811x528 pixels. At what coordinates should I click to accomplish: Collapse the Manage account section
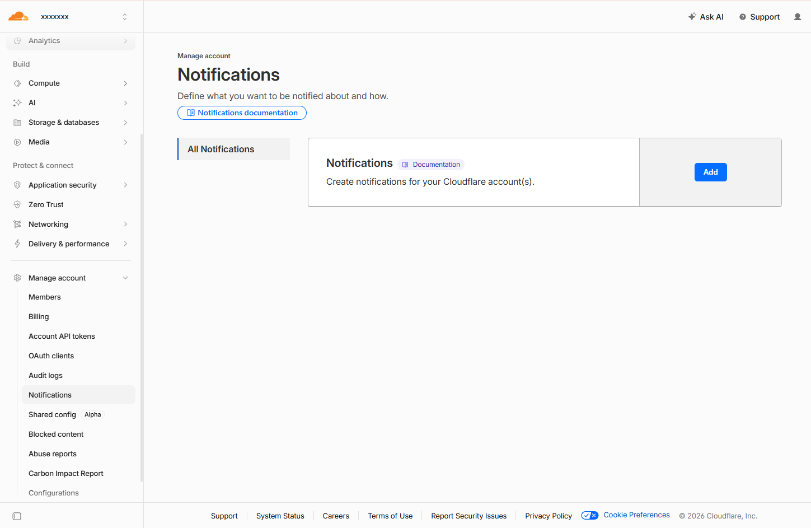[x=125, y=278]
